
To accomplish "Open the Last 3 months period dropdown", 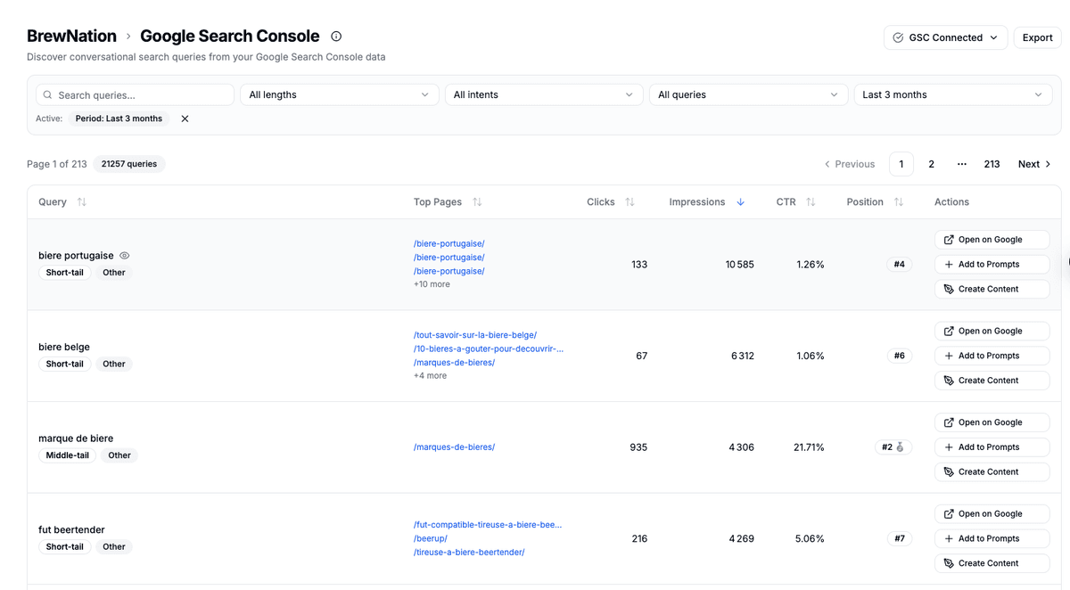I will 952,94.
